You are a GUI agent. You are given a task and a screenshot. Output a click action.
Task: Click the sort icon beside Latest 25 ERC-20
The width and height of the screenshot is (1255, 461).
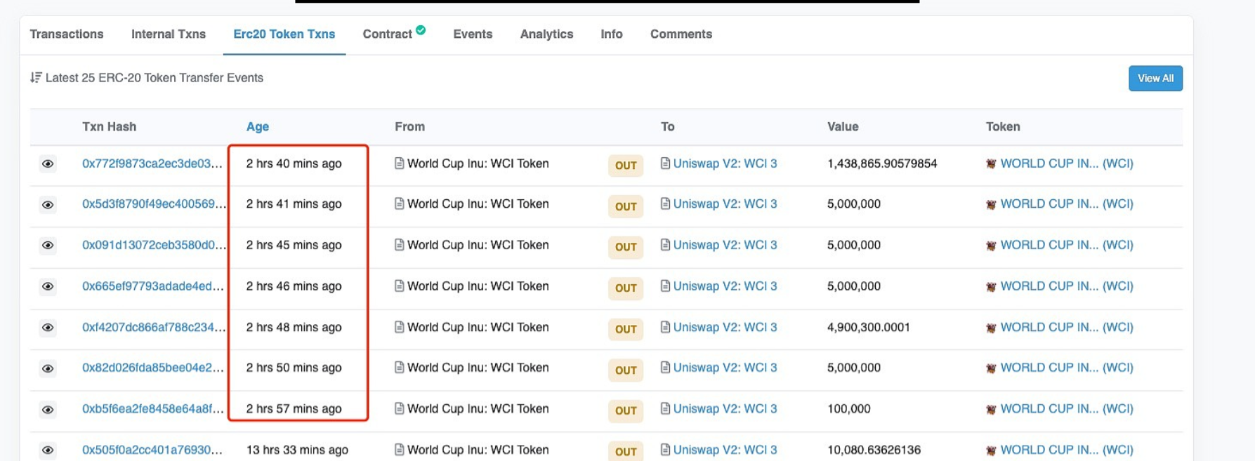pyautogui.click(x=36, y=78)
